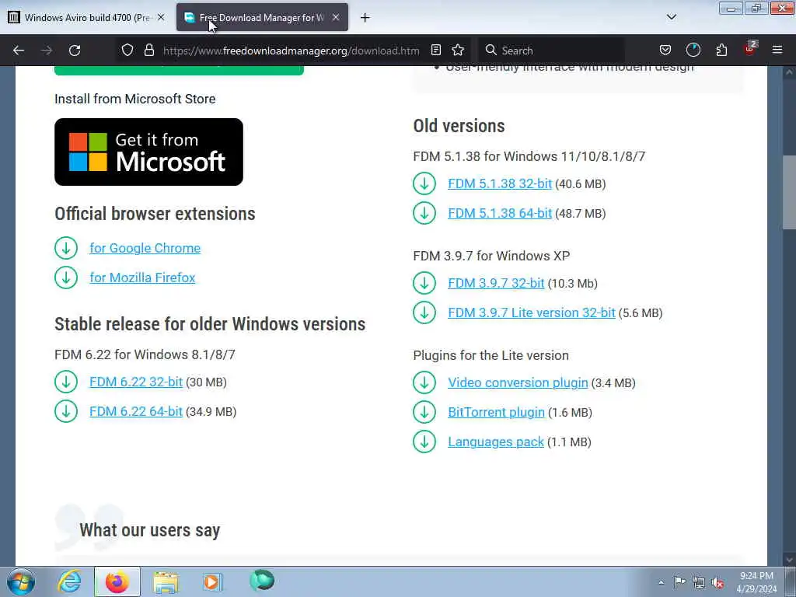Click download icon beside FDM 3.9.7 Lite version

(x=424, y=312)
